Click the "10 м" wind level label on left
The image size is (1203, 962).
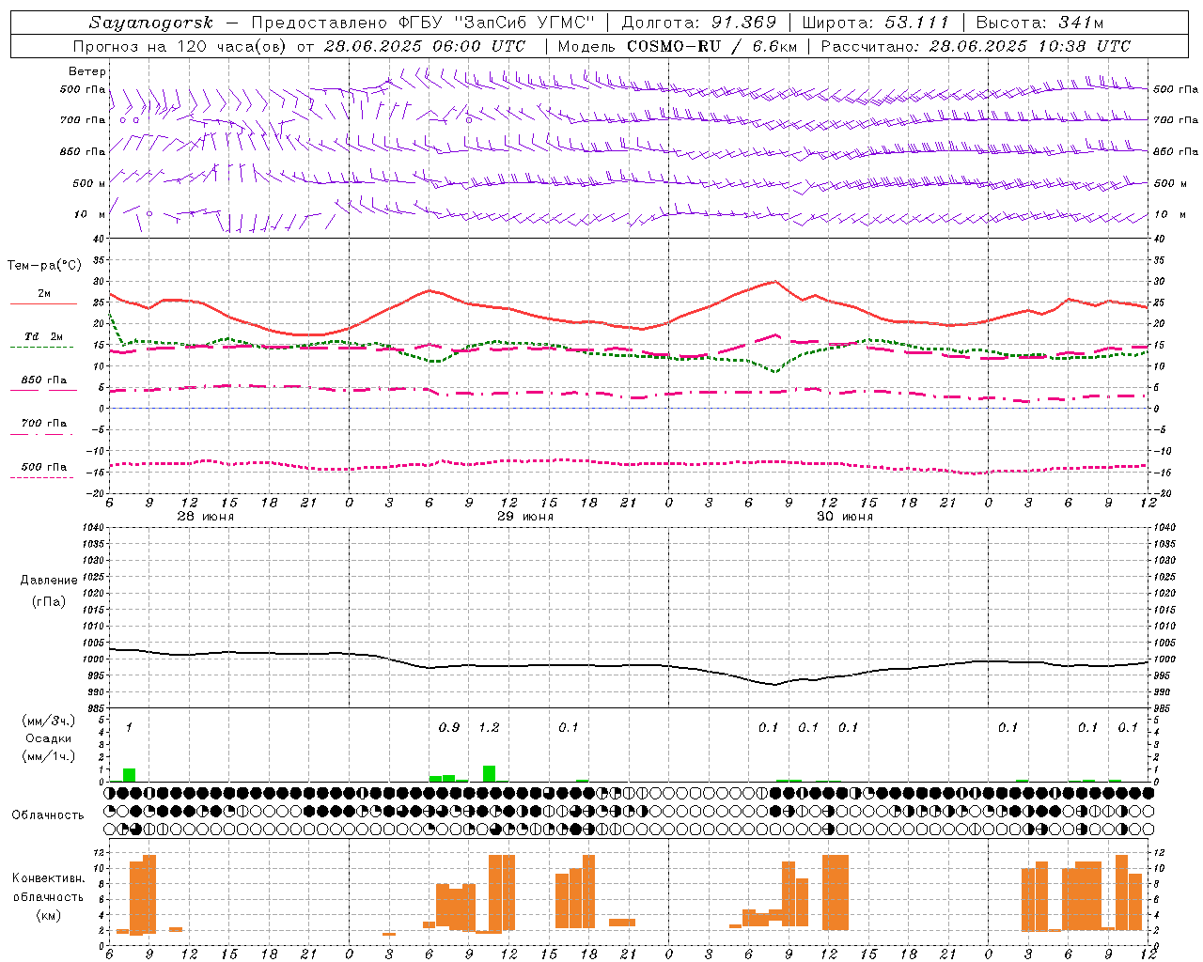89,214
